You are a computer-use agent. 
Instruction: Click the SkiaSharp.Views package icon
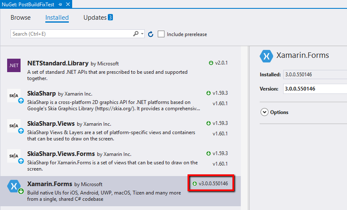[14, 126]
